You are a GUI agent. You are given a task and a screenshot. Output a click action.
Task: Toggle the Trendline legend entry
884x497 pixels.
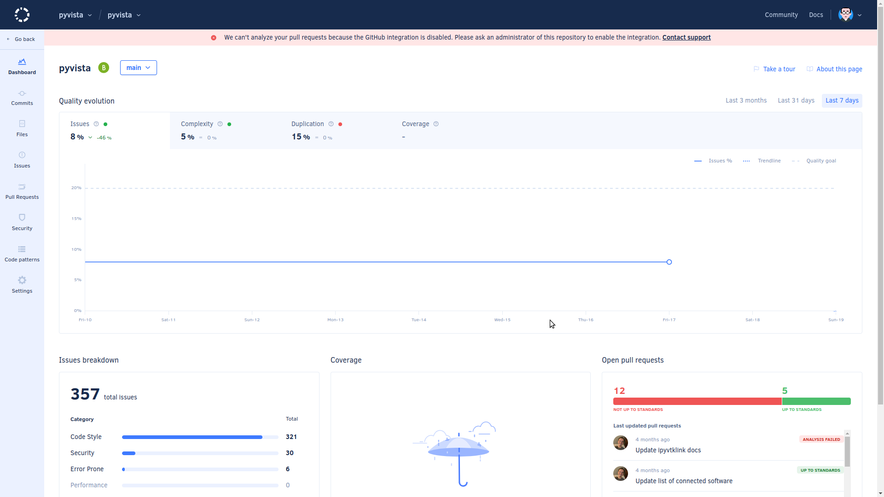[x=762, y=161]
